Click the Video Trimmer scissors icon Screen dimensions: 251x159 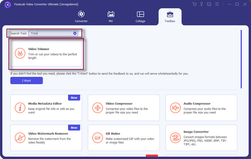pyautogui.click(x=20, y=53)
